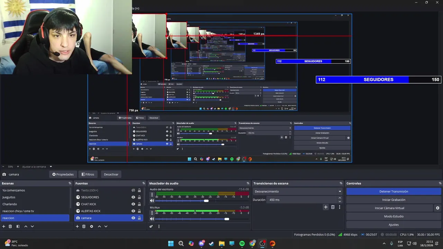
Task: Zoom in preview with plus icon
Action: click(x=18, y=167)
